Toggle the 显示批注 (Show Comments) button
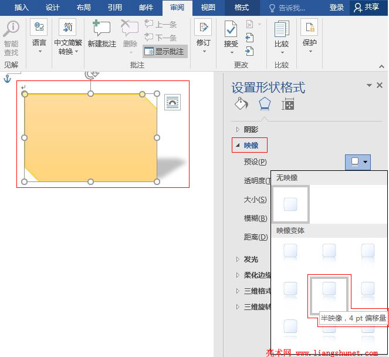The width and height of the screenshot is (389, 357). coord(164,51)
